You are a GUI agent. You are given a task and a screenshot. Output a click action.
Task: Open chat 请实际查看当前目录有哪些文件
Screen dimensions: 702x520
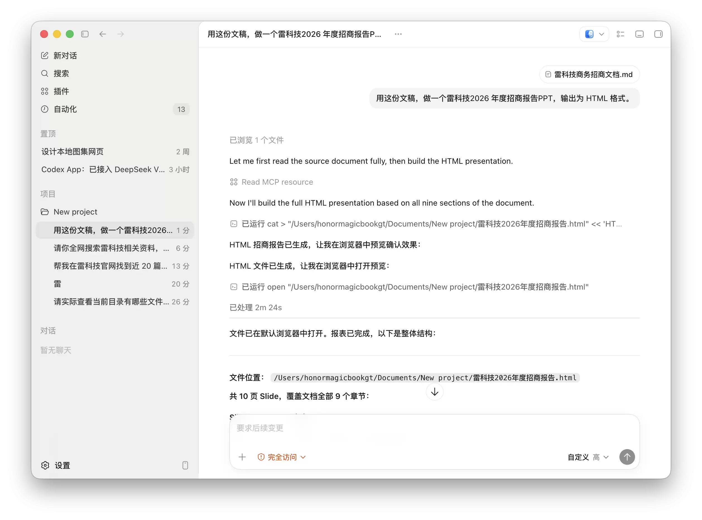tap(115, 302)
